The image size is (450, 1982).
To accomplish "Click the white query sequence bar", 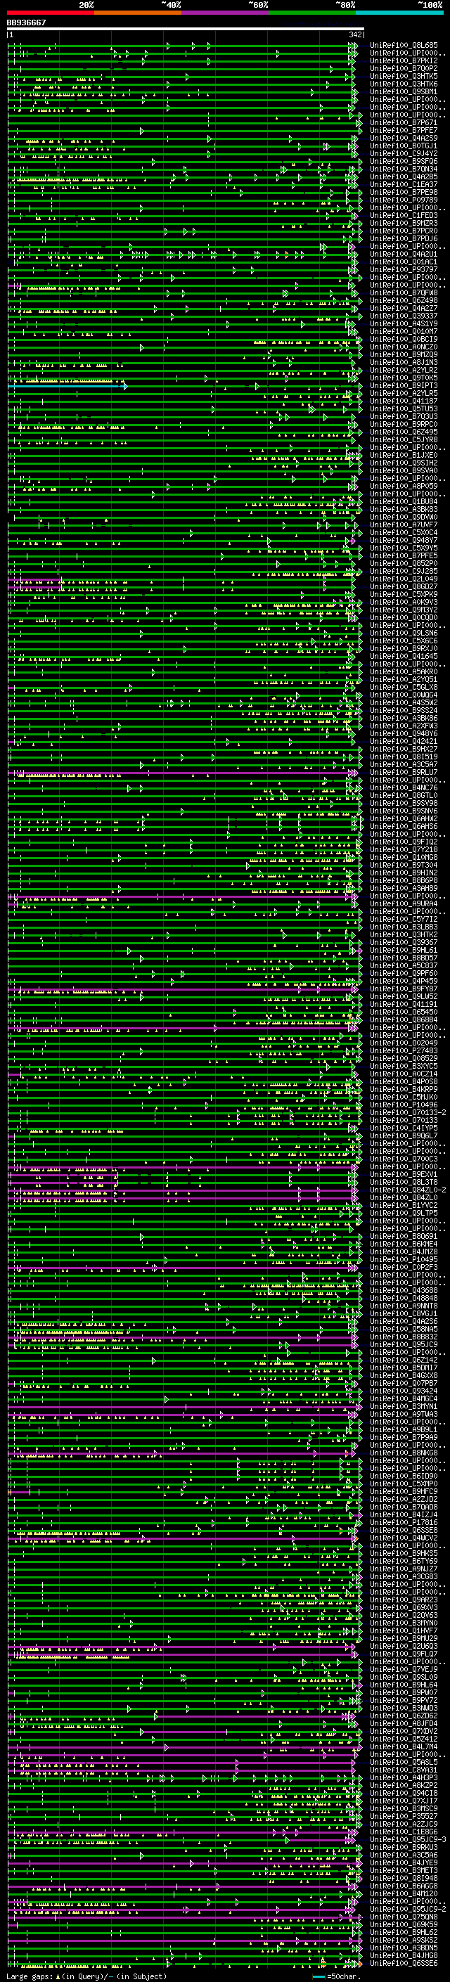I will 186,28.
